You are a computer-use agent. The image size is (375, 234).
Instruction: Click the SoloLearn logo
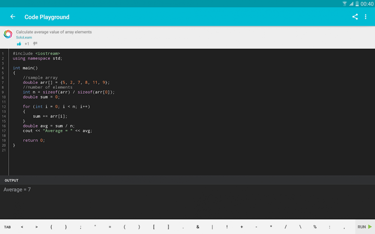(x=8, y=34)
